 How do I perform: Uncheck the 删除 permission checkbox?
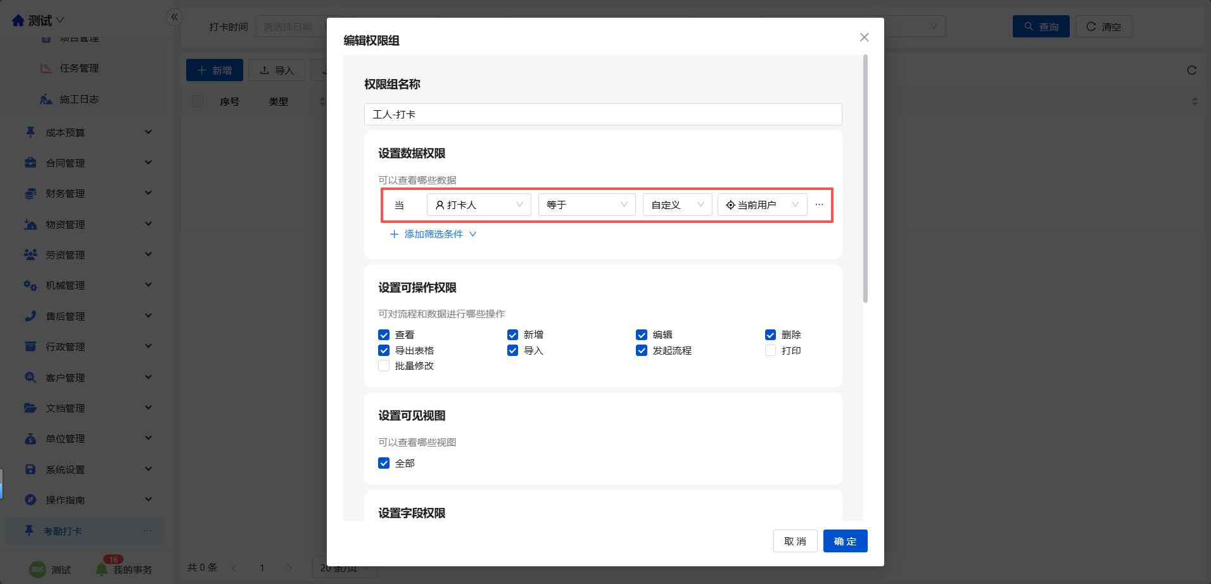pos(770,335)
